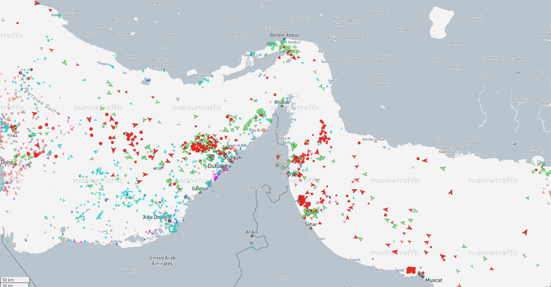Click the large red vessel arrow northwest of Nakhl-e Taghi
The image size is (551, 287).
click(37, 3)
